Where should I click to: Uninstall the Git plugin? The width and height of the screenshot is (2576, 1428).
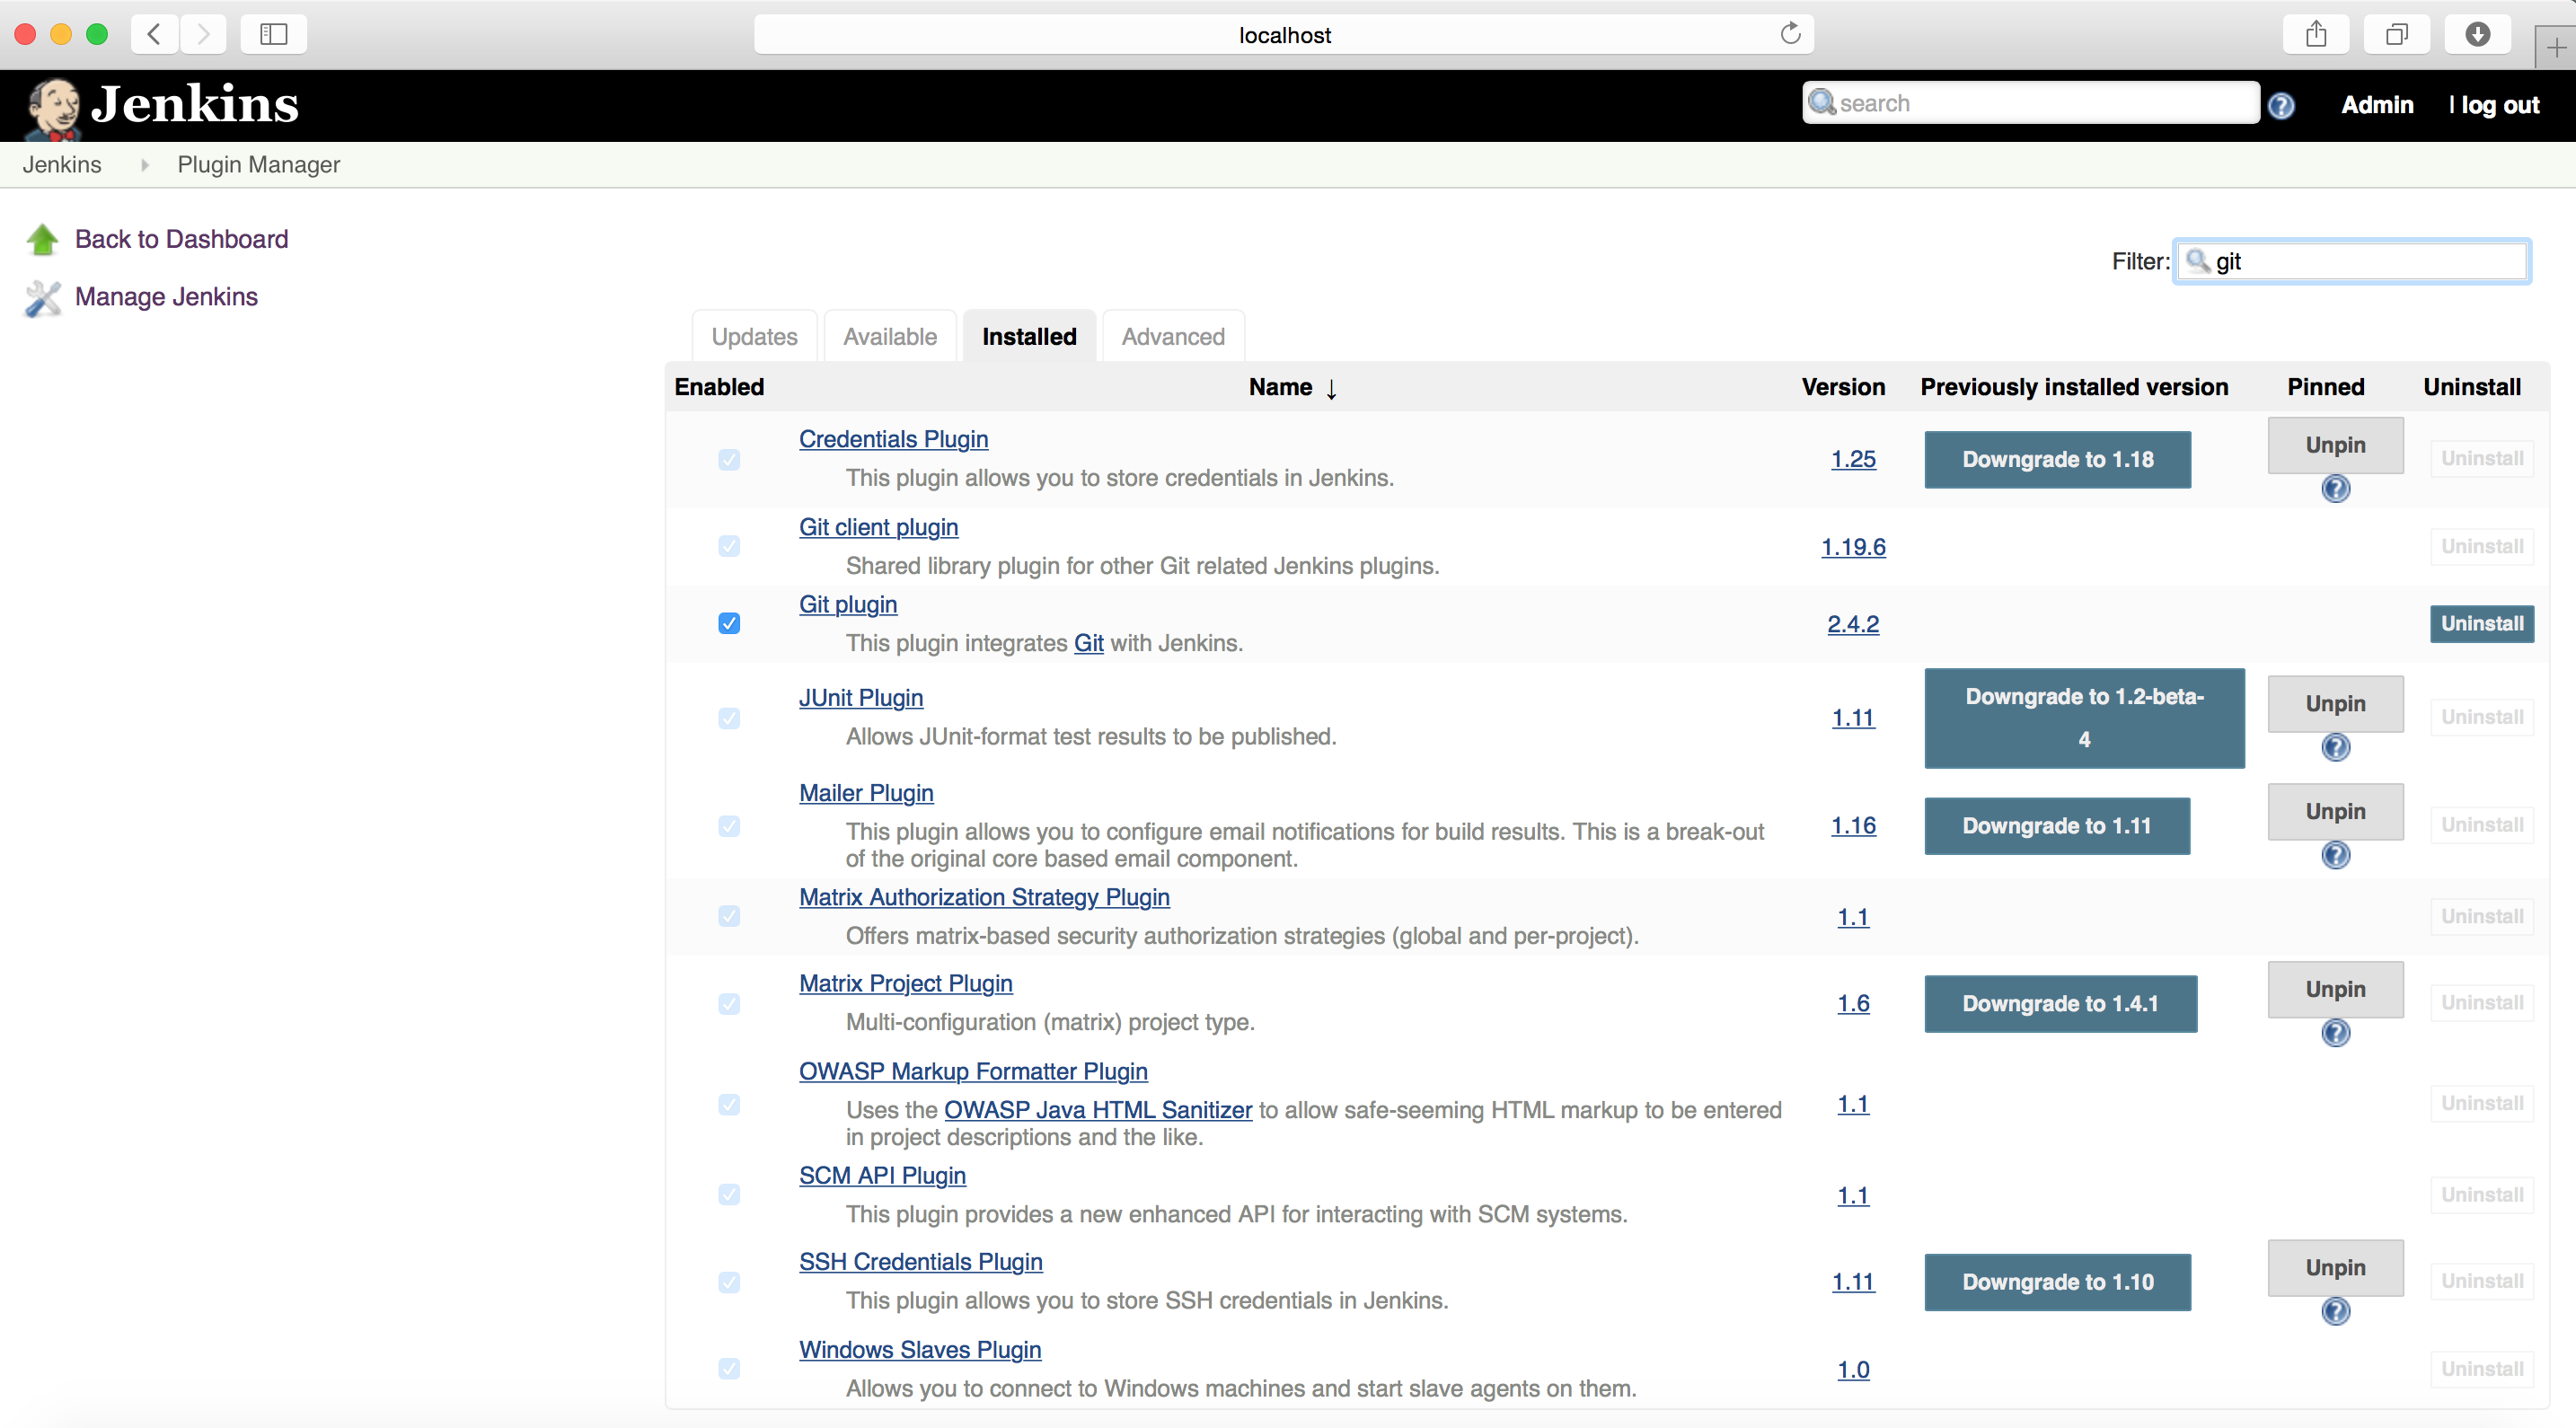tap(2481, 624)
